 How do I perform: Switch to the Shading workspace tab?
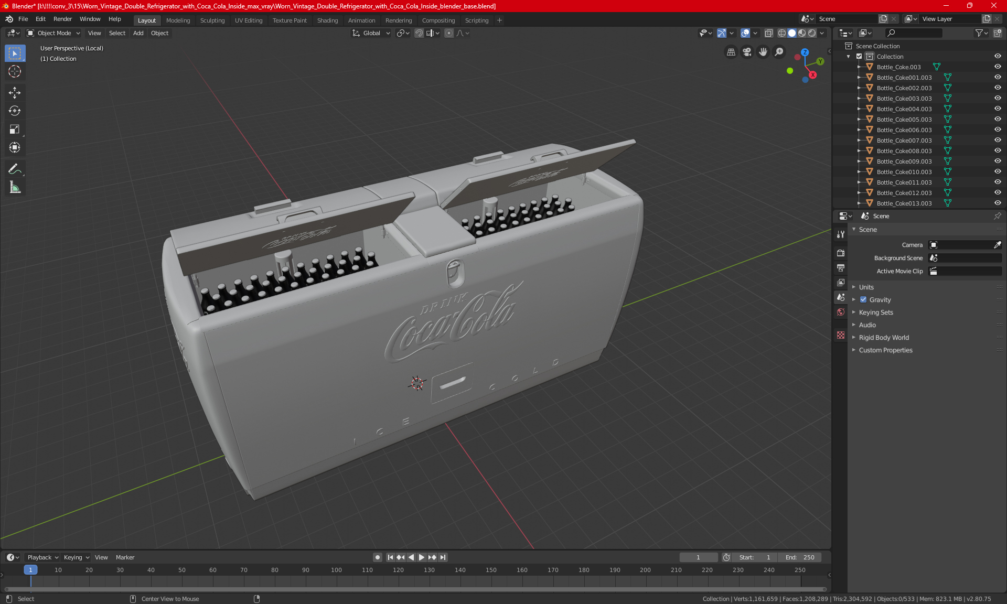(327, 20)
